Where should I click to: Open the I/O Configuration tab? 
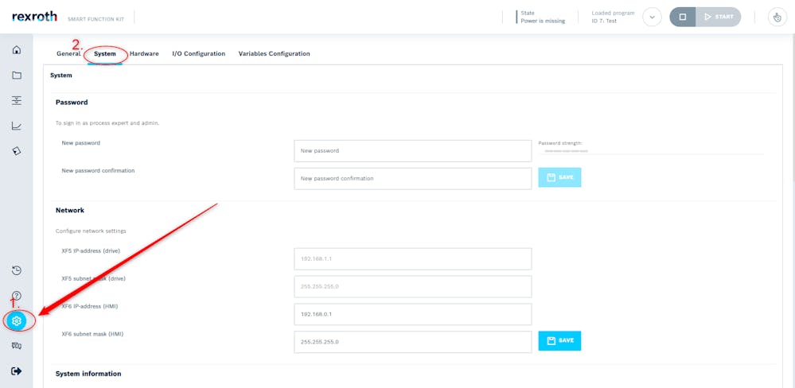pyautogui.click(x=199, y=54)
